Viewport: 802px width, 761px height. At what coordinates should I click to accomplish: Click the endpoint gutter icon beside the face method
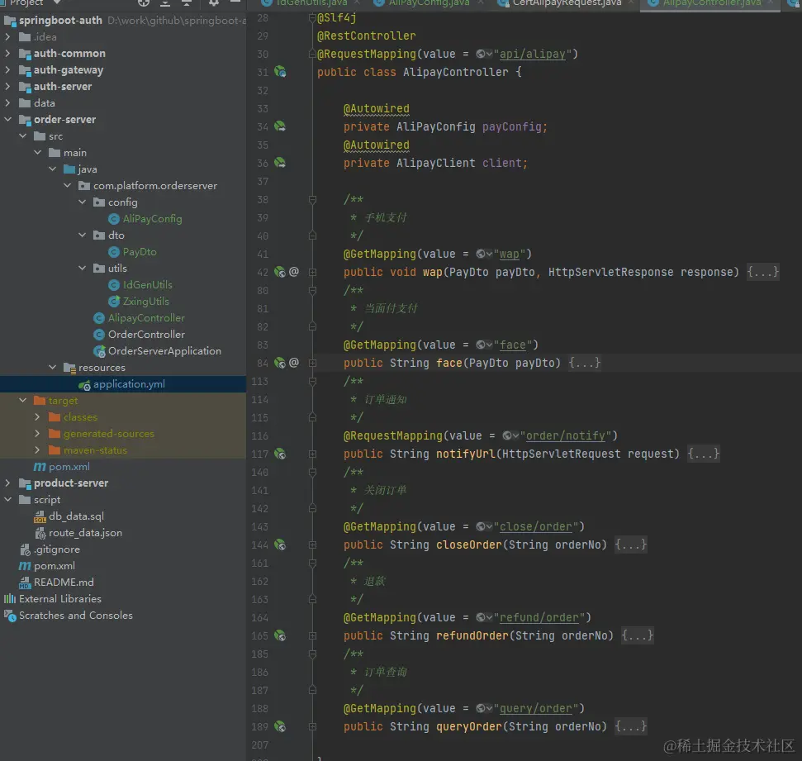(280, 363)
